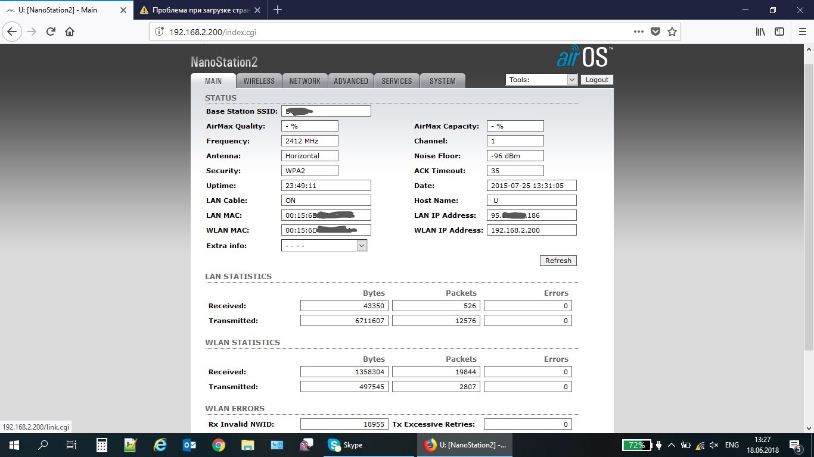The height and width of the screenshot is (457, 814).
Task: Select the MAIN tab
Action: click(x=213, y=81)
